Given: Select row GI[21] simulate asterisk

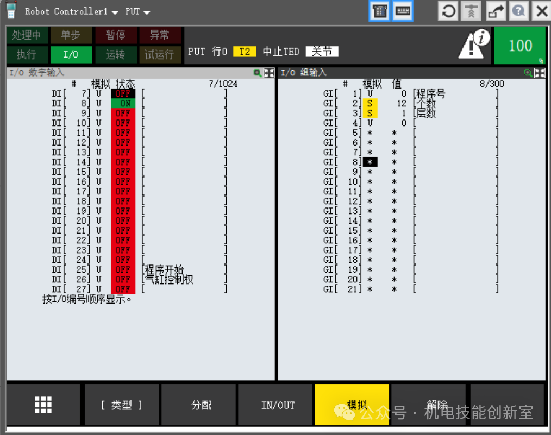Looking at the screenshot, I should pyautogui.click(x=370, y=289).
